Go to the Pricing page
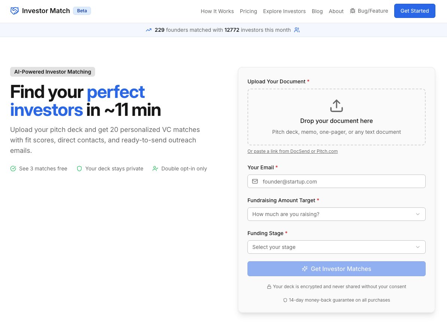 coord(248,11)
